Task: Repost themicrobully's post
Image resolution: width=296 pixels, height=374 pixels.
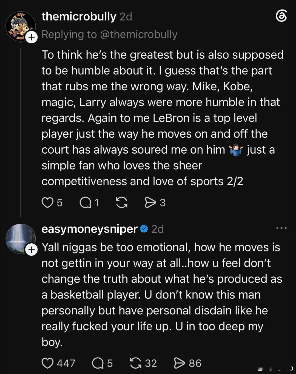Action: [x=122, y=203]
